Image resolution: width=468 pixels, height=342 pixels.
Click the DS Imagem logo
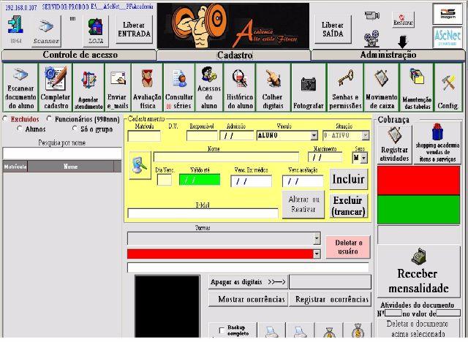coord(448,14)
